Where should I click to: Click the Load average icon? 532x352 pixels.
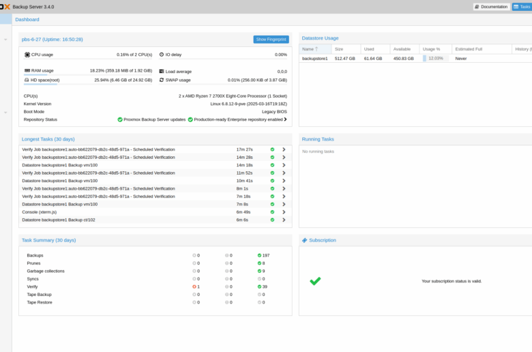tap(162, 71)
